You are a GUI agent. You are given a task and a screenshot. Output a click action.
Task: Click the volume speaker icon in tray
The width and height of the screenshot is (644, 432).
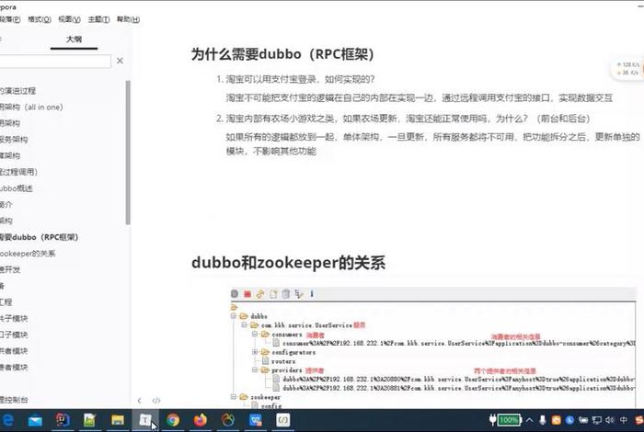(609, 420)
